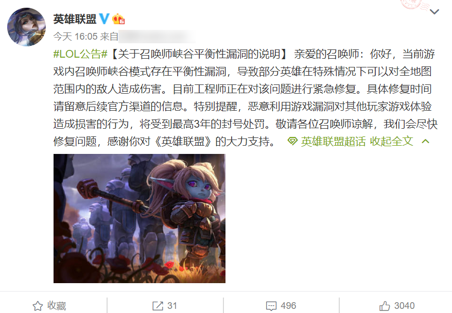This screenshot has width=452, height=313.
Task: Click the upward caret beside 收起全文
Action: [x=425, y=141]
